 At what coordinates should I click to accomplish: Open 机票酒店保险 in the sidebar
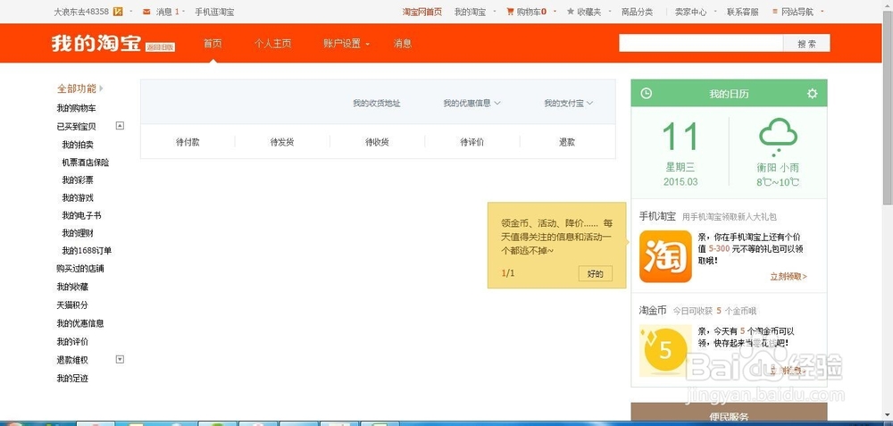click(x=86, y=163)
